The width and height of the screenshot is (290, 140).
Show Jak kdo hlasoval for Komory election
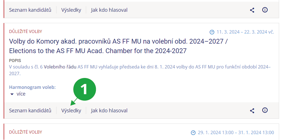[x=109, y=111]
